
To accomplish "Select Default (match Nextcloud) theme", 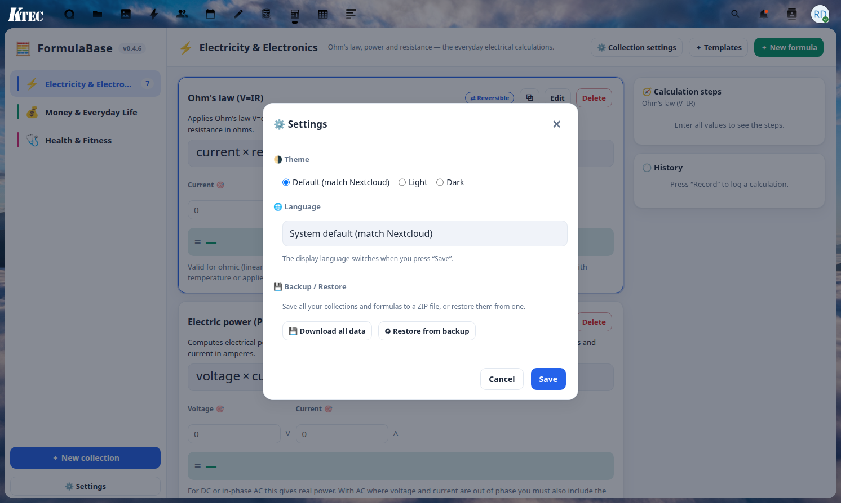I will 336,182.
